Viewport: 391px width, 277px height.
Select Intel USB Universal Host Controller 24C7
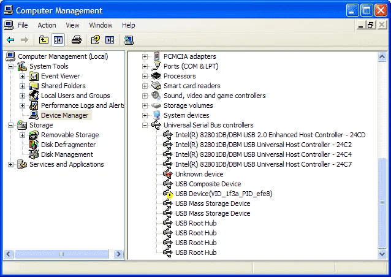point(264,164)
